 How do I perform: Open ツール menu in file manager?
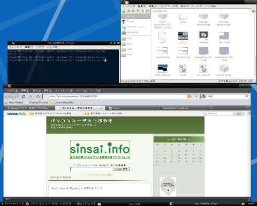click(x=197, y=6)
